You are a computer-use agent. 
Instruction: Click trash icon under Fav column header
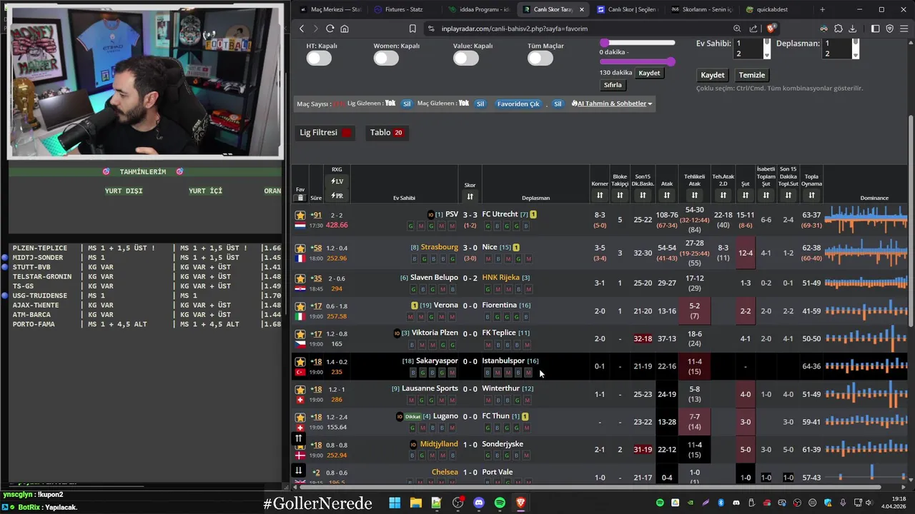[x=300, y=198]
